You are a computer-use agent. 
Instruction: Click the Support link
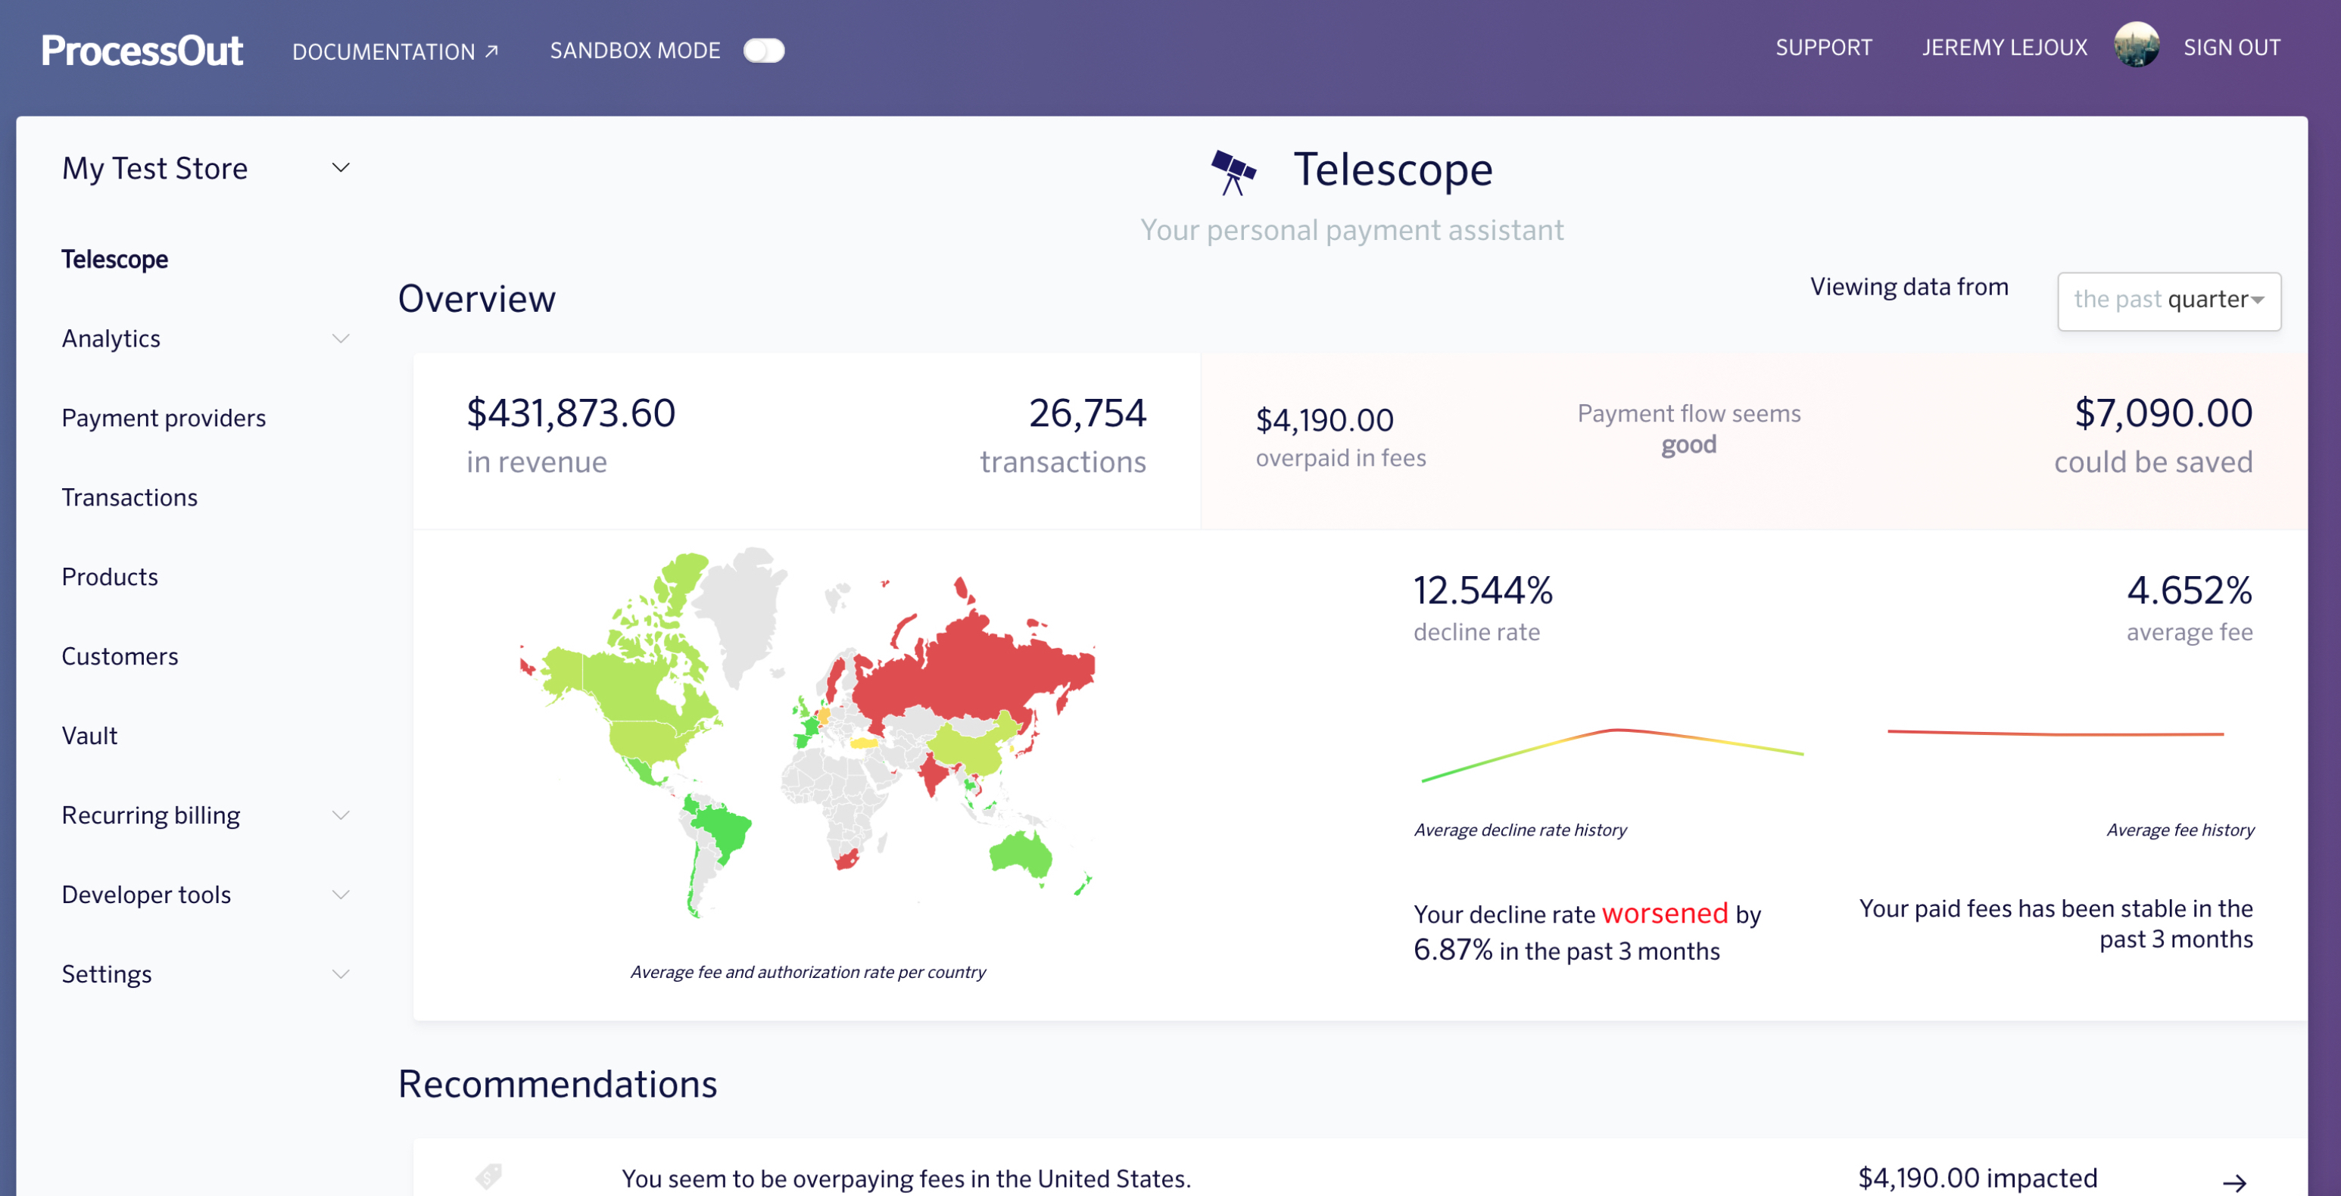pyautogui.click(x=1823, y=47)
